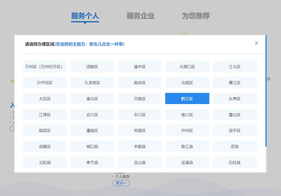Select the 石柱县 county
This screenshot has width=281, height=196.
click(235, 162)
